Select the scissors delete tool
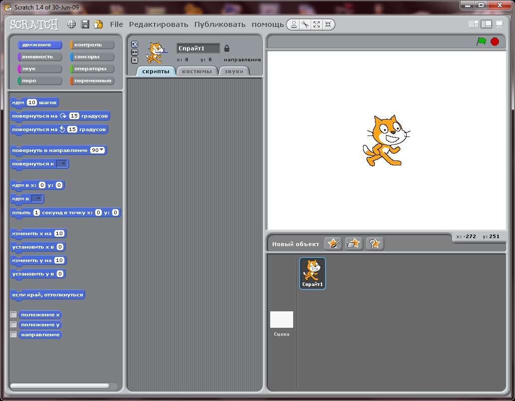515x401 pixels. click(x=305, y=24)
